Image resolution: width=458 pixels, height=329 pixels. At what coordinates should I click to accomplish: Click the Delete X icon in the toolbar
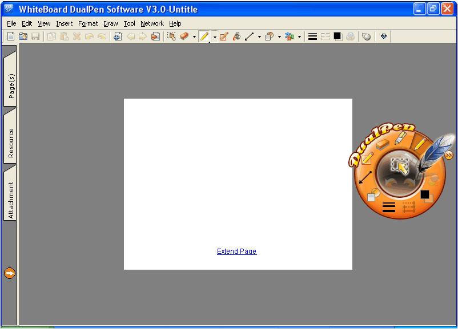pos(77,36)
